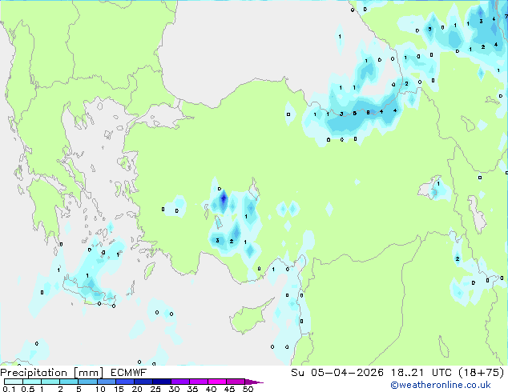Click the '0.1' legend scale label
508x392 pixels.
[x=9, y=389]
